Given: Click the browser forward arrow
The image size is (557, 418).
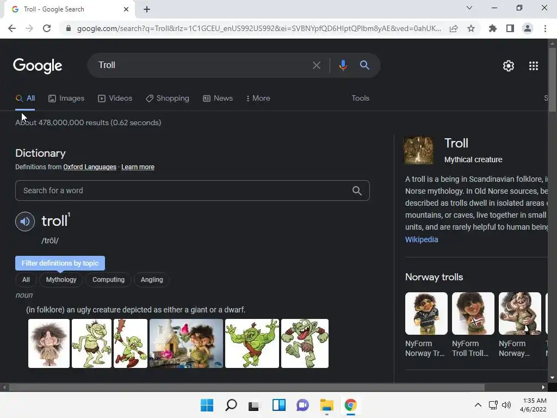Looking at the screenshot, I should click(29, 28).
